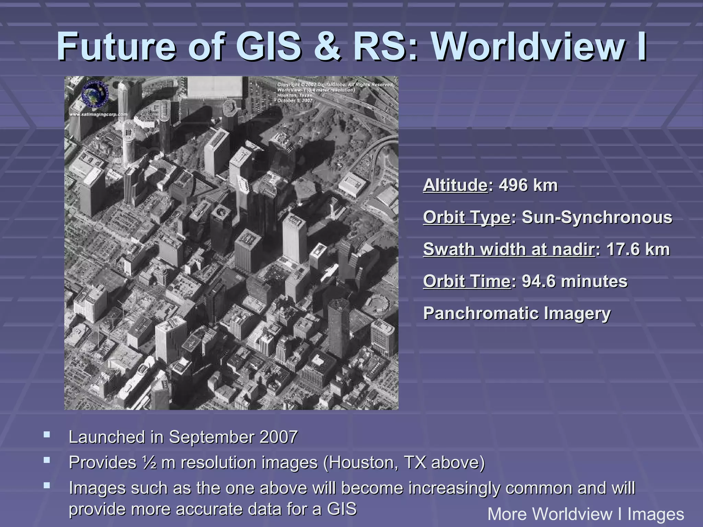703x527 pixels.
Task: Click the Launched in September 2007 bullet
Action: [183, 437]
